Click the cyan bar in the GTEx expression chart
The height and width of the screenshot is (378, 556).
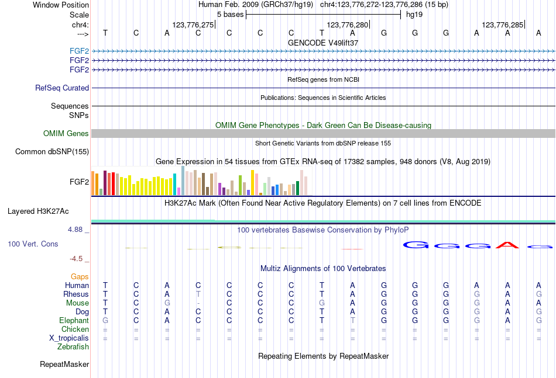(x=174, y=185)
